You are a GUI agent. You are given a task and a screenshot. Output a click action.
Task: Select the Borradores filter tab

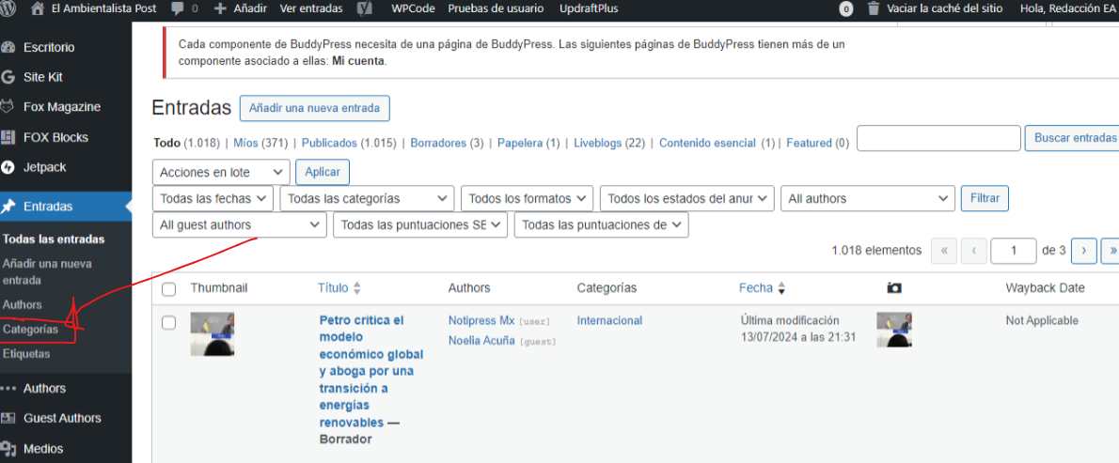pyautogui.click(x=438, y=143)
